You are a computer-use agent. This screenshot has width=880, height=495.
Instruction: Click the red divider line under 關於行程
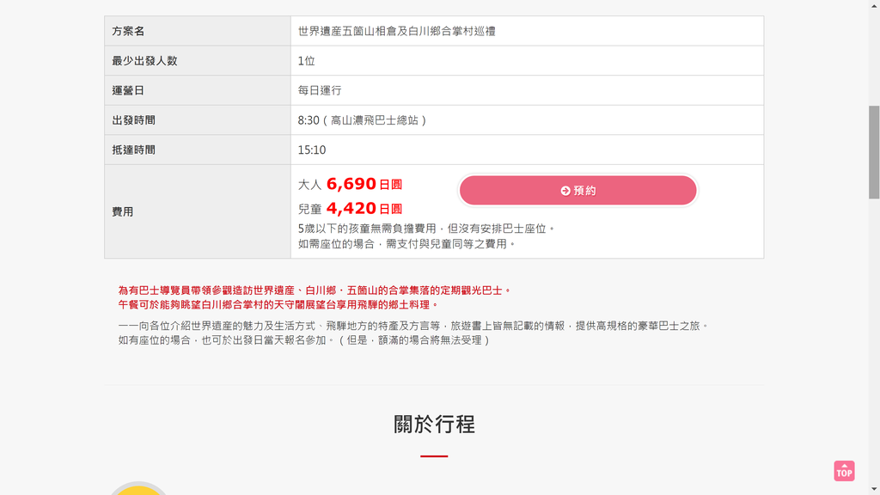(x=434, y=456)
